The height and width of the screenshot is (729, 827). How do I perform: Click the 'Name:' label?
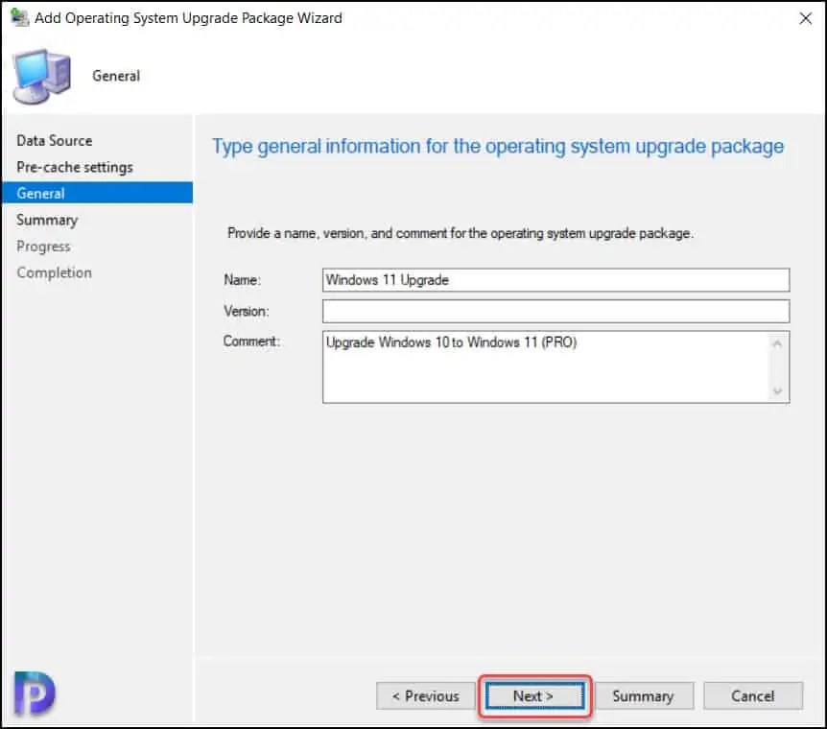click(x=242, y=279)
